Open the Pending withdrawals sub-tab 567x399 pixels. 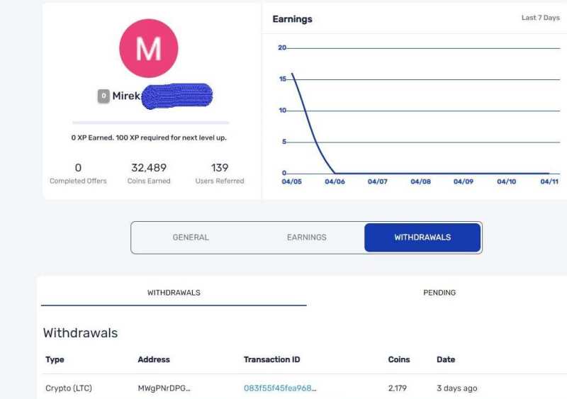coord(439,292)
